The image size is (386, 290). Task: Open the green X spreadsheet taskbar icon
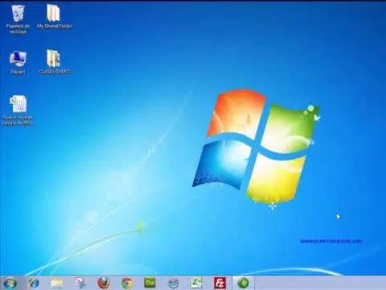pyautogui.click(x=196, y=283)
